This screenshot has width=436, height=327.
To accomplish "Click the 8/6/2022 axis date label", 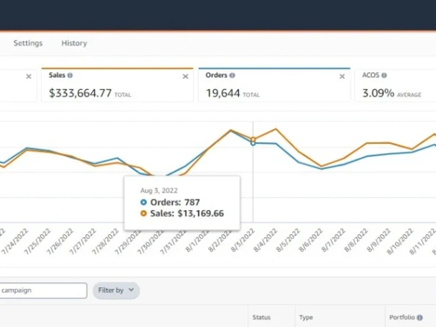I will tap(310, 240).
